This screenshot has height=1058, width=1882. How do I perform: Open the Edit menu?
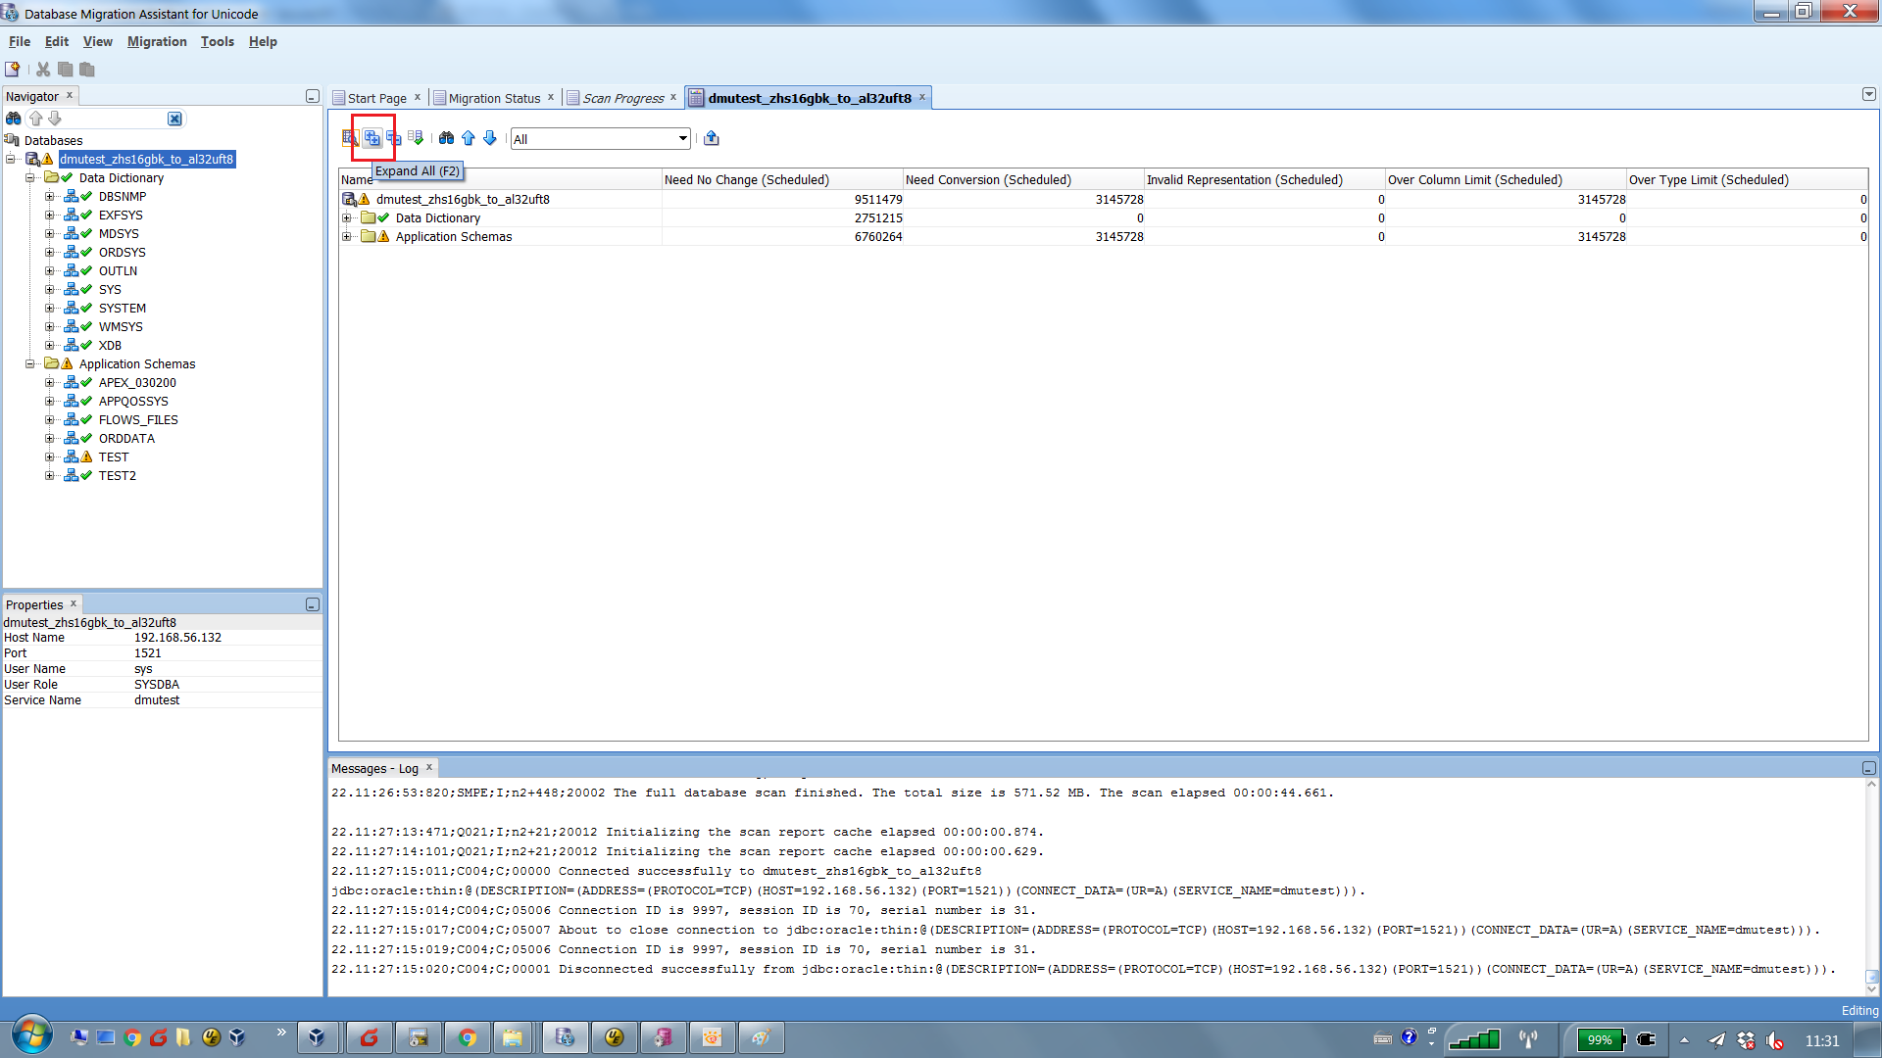click(57, 41)
